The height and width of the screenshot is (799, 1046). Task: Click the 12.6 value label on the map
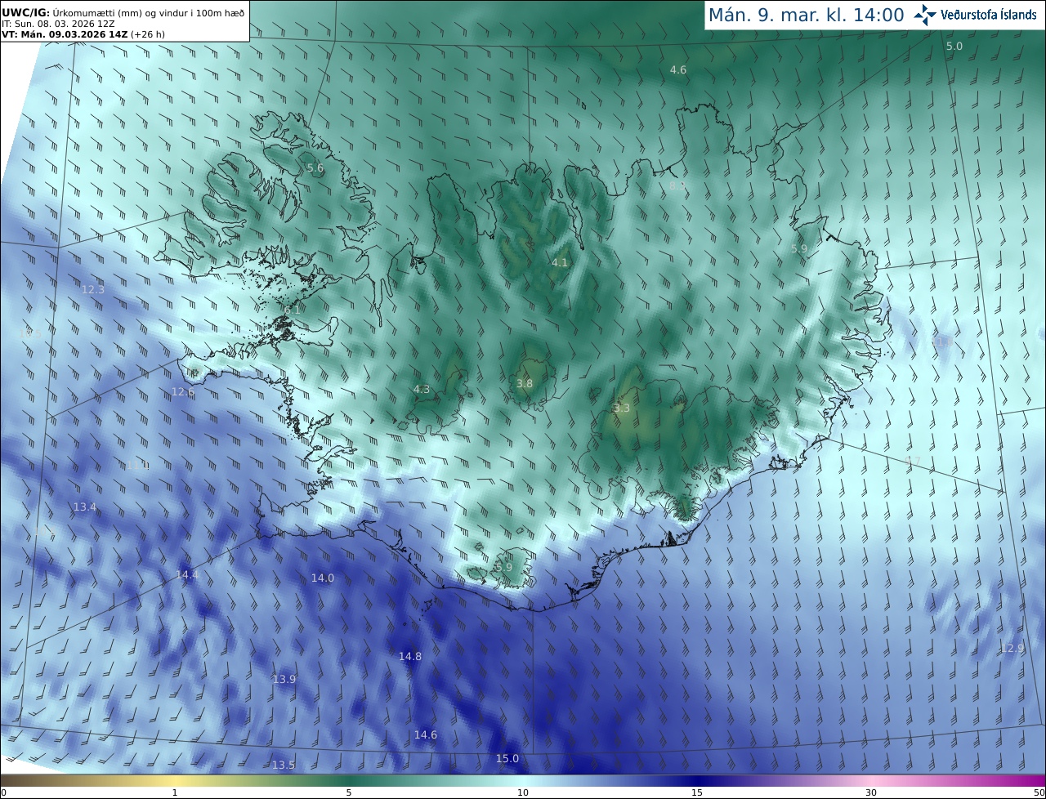point(183,392)
